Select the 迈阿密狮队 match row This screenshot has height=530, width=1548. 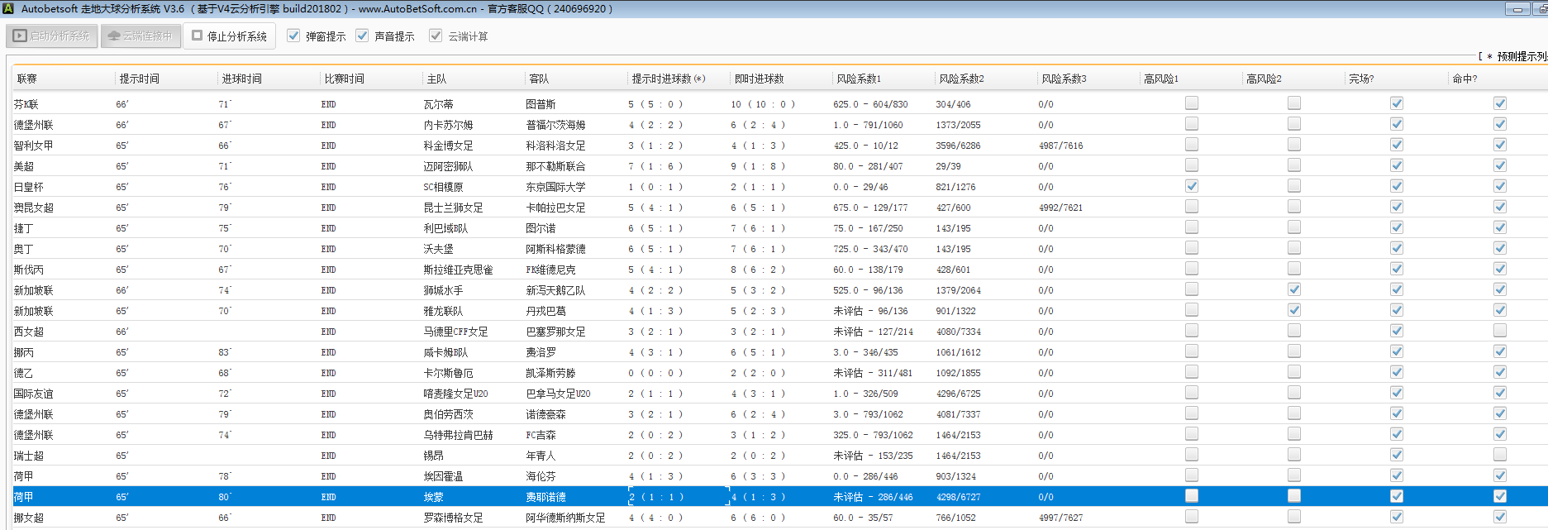(448, 166)
